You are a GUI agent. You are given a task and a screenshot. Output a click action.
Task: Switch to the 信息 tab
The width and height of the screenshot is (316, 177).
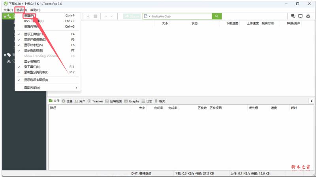67,101
